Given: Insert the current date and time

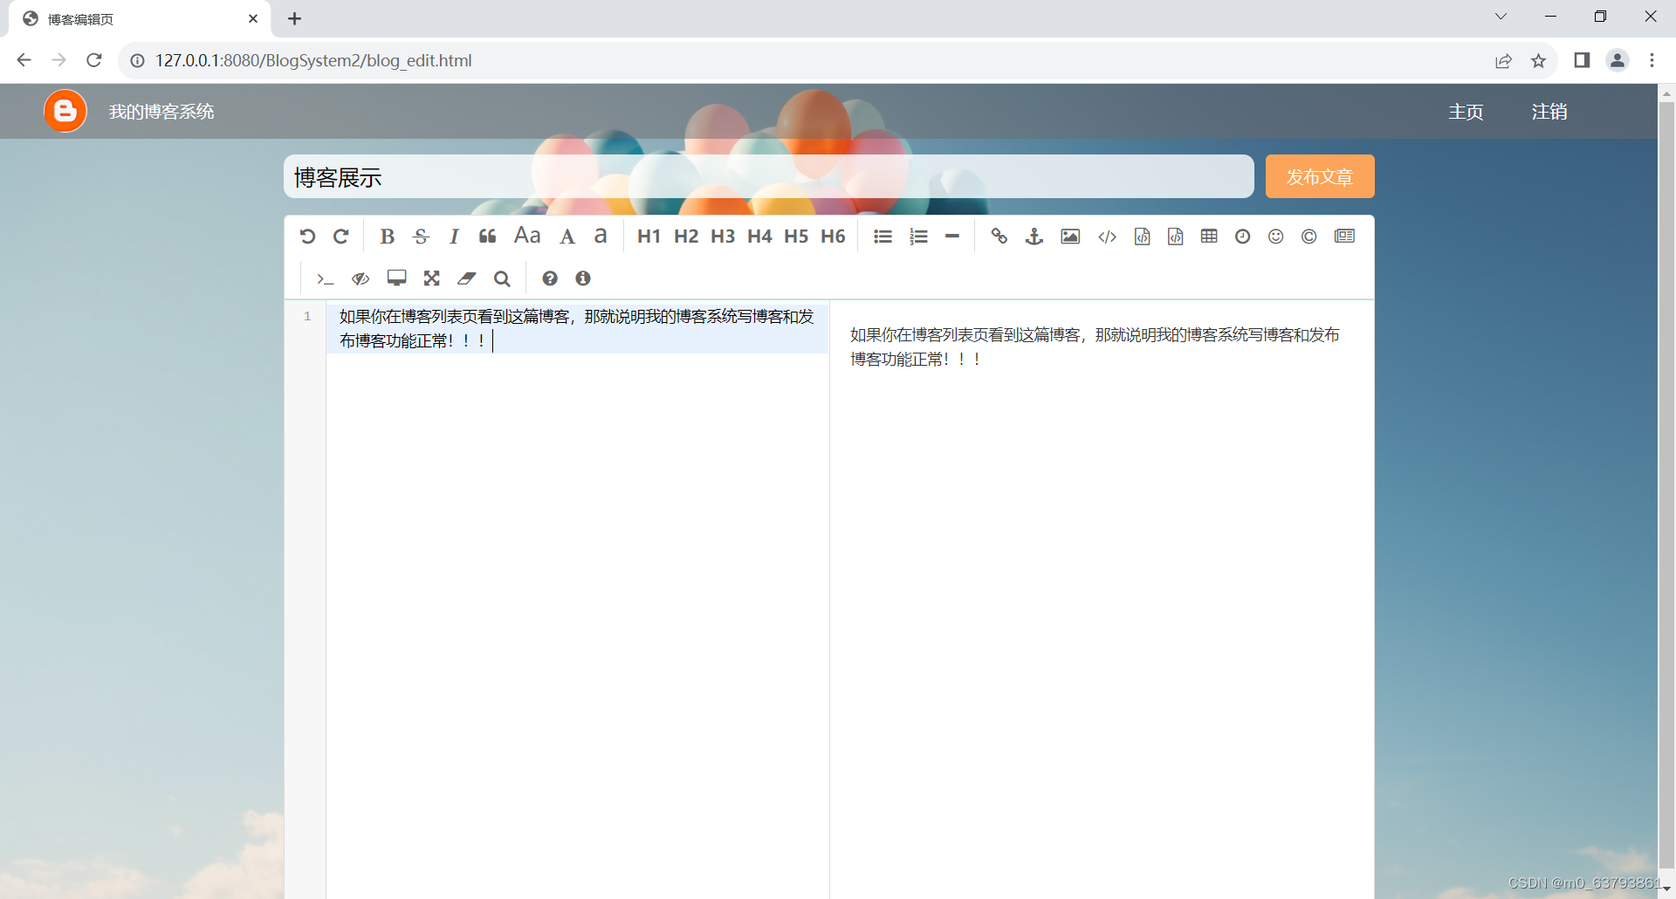Looking at the screenshot, I should 1242,236.
